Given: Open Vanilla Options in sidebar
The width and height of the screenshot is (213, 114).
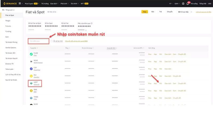Looking at the screenshot, I should (11, 48).
